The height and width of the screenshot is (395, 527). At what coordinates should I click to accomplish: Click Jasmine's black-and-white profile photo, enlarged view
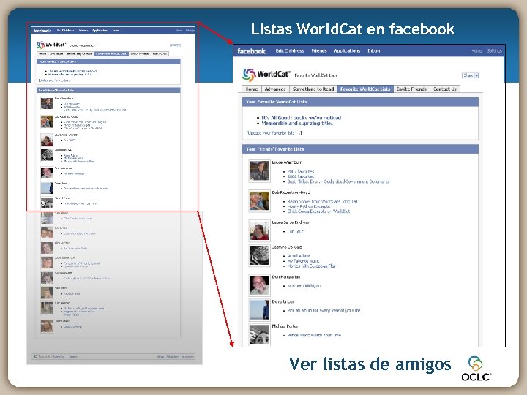(x=259, y=255)
